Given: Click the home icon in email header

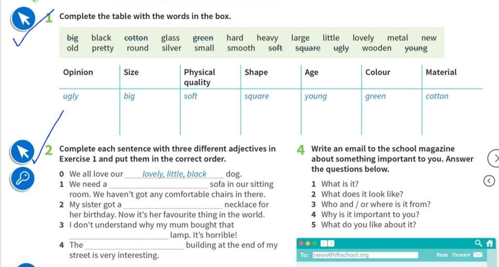Looking at the screenshot, I should click(490, 243).
